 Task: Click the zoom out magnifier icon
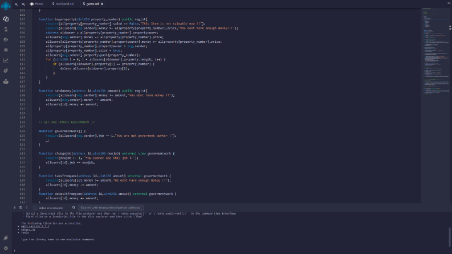point(16,4)
